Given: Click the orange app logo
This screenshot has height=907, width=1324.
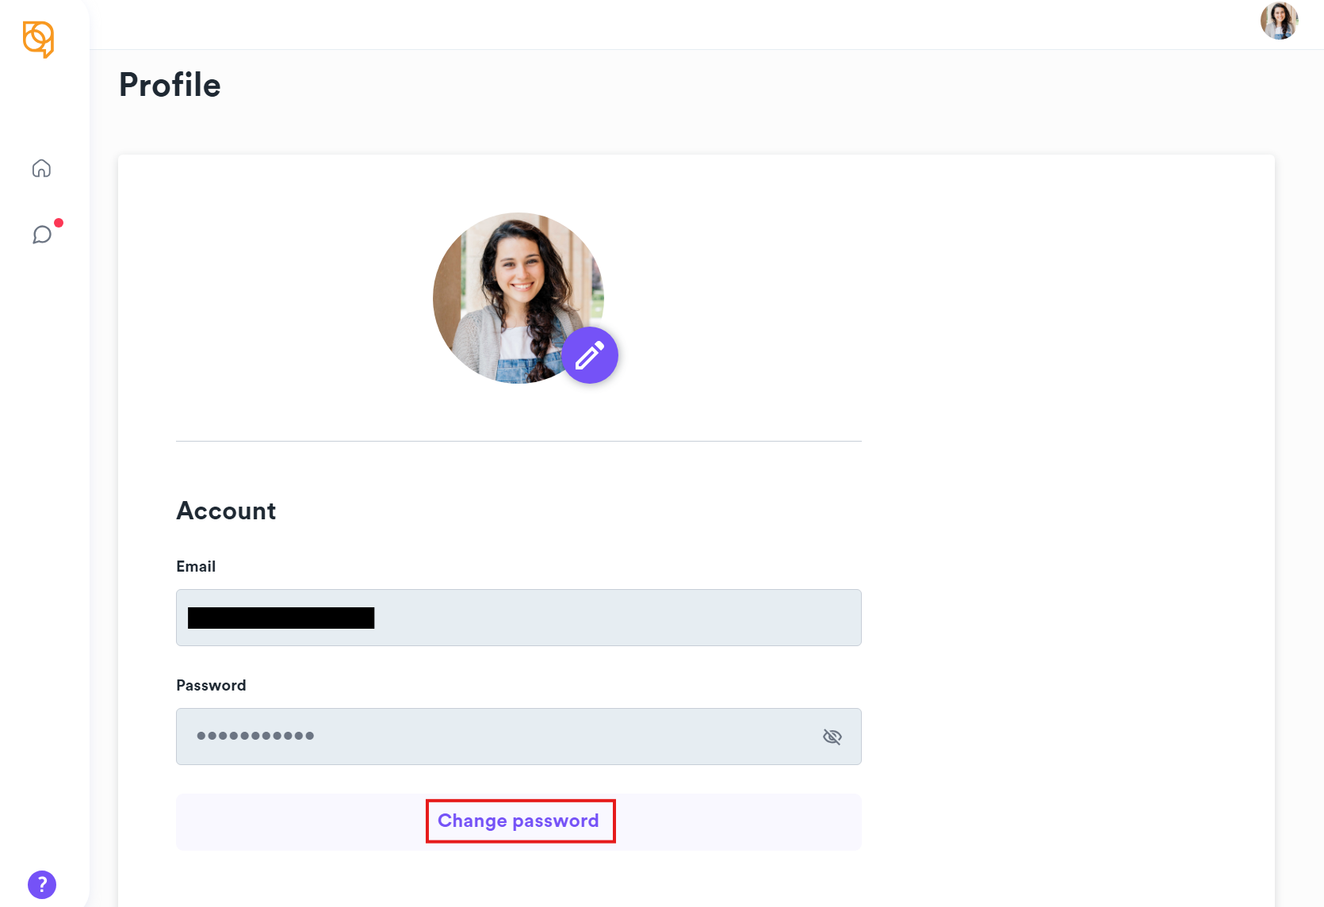Looking at the screenshot, I should pos(38,39).
